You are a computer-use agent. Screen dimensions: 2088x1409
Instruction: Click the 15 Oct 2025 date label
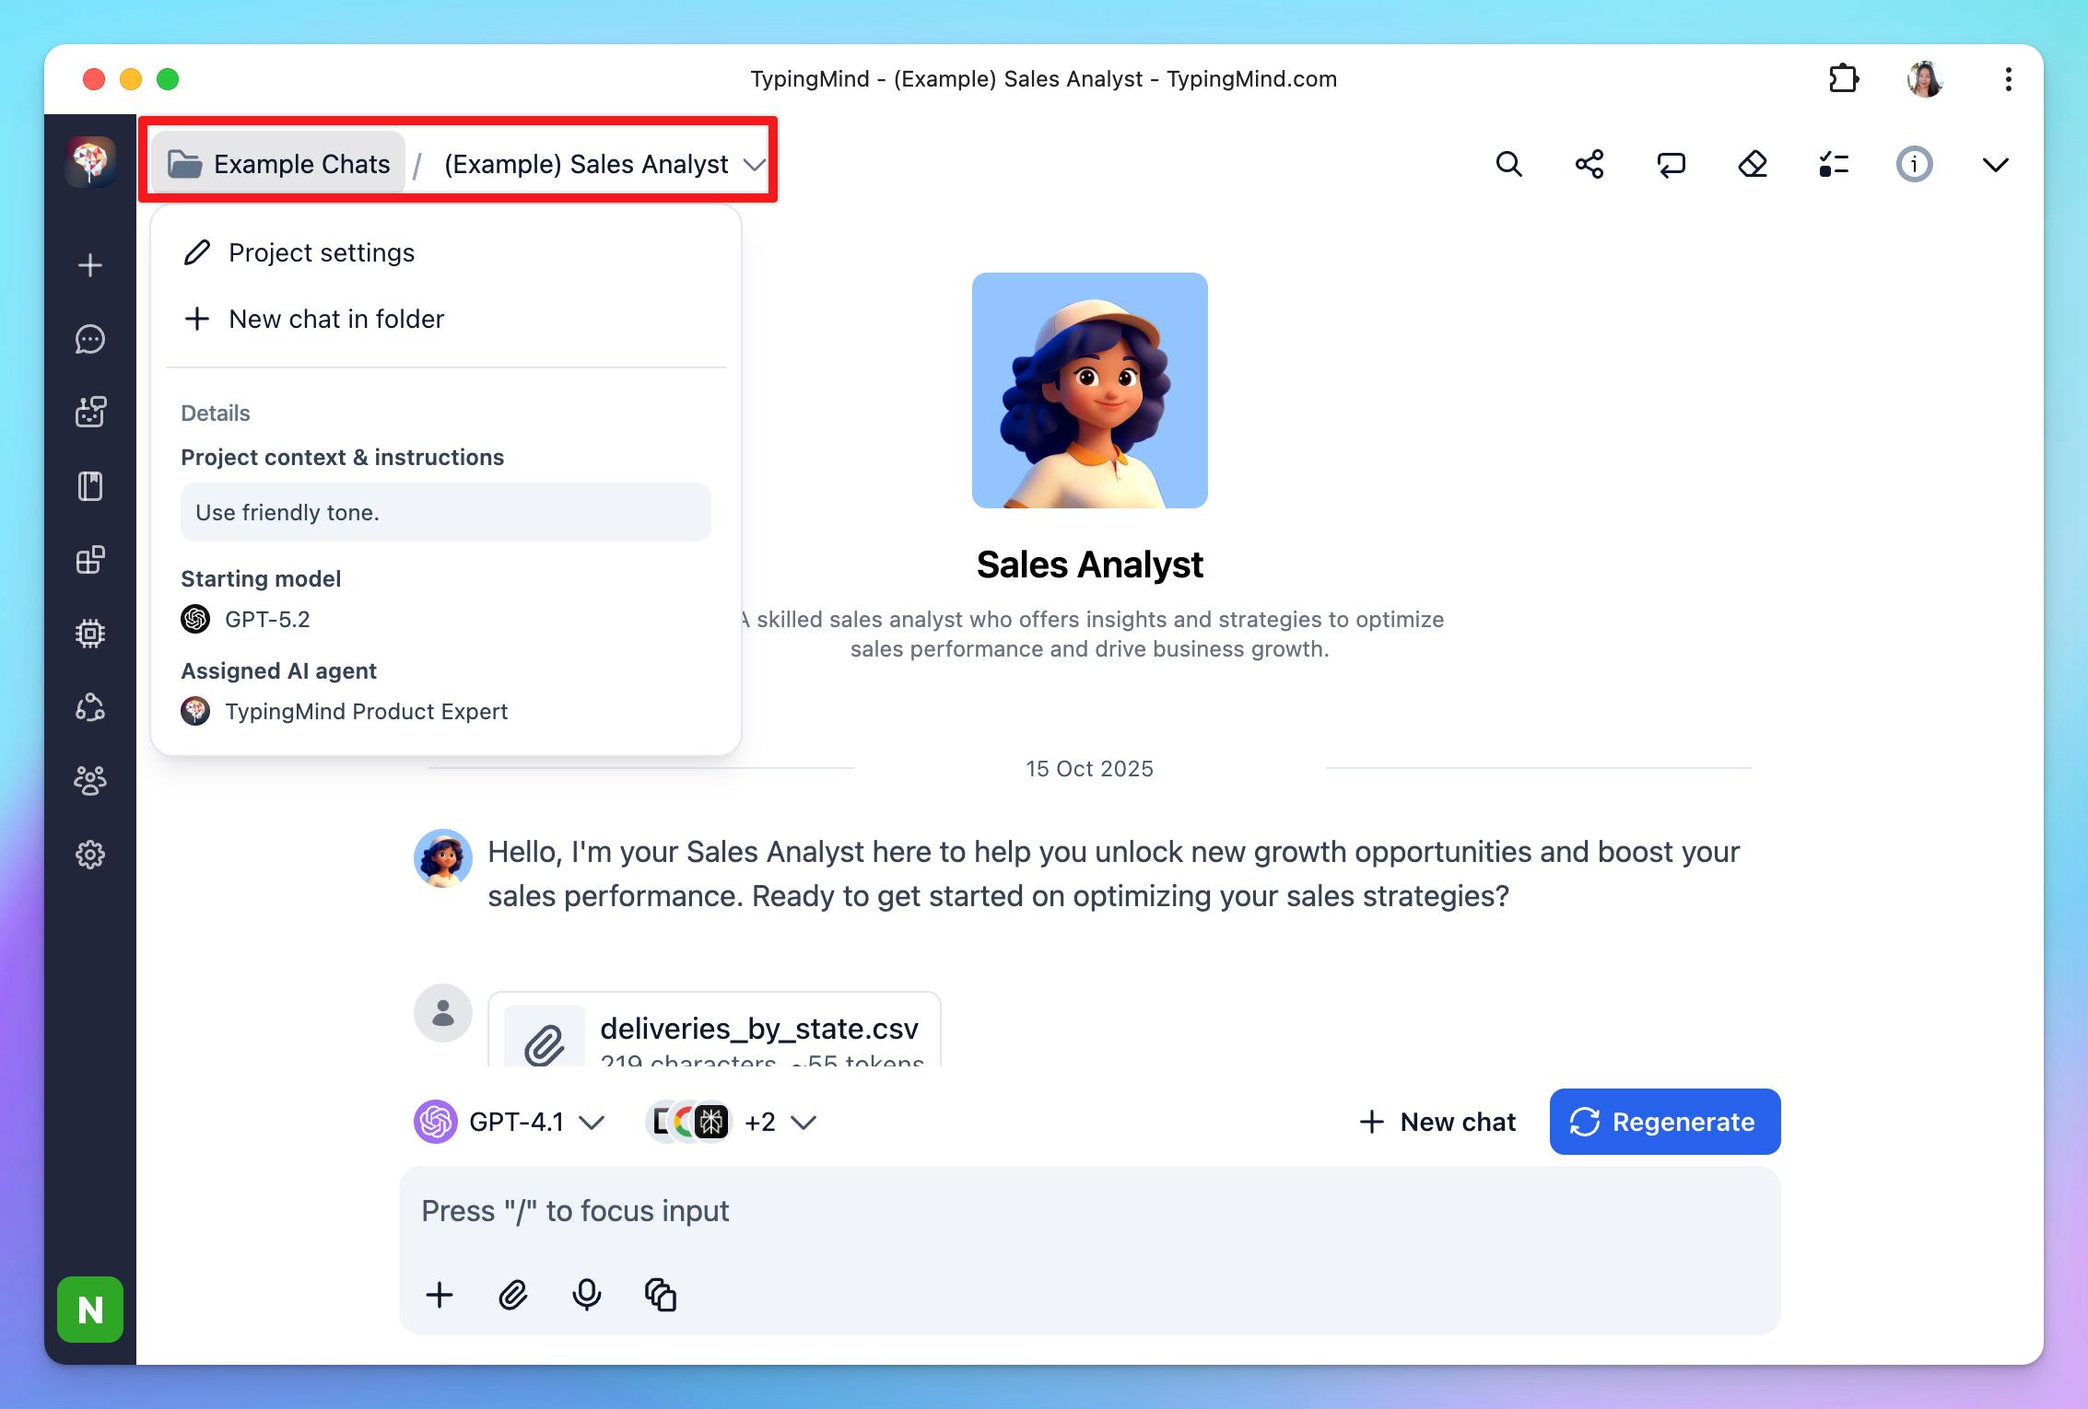(1090, 769)
